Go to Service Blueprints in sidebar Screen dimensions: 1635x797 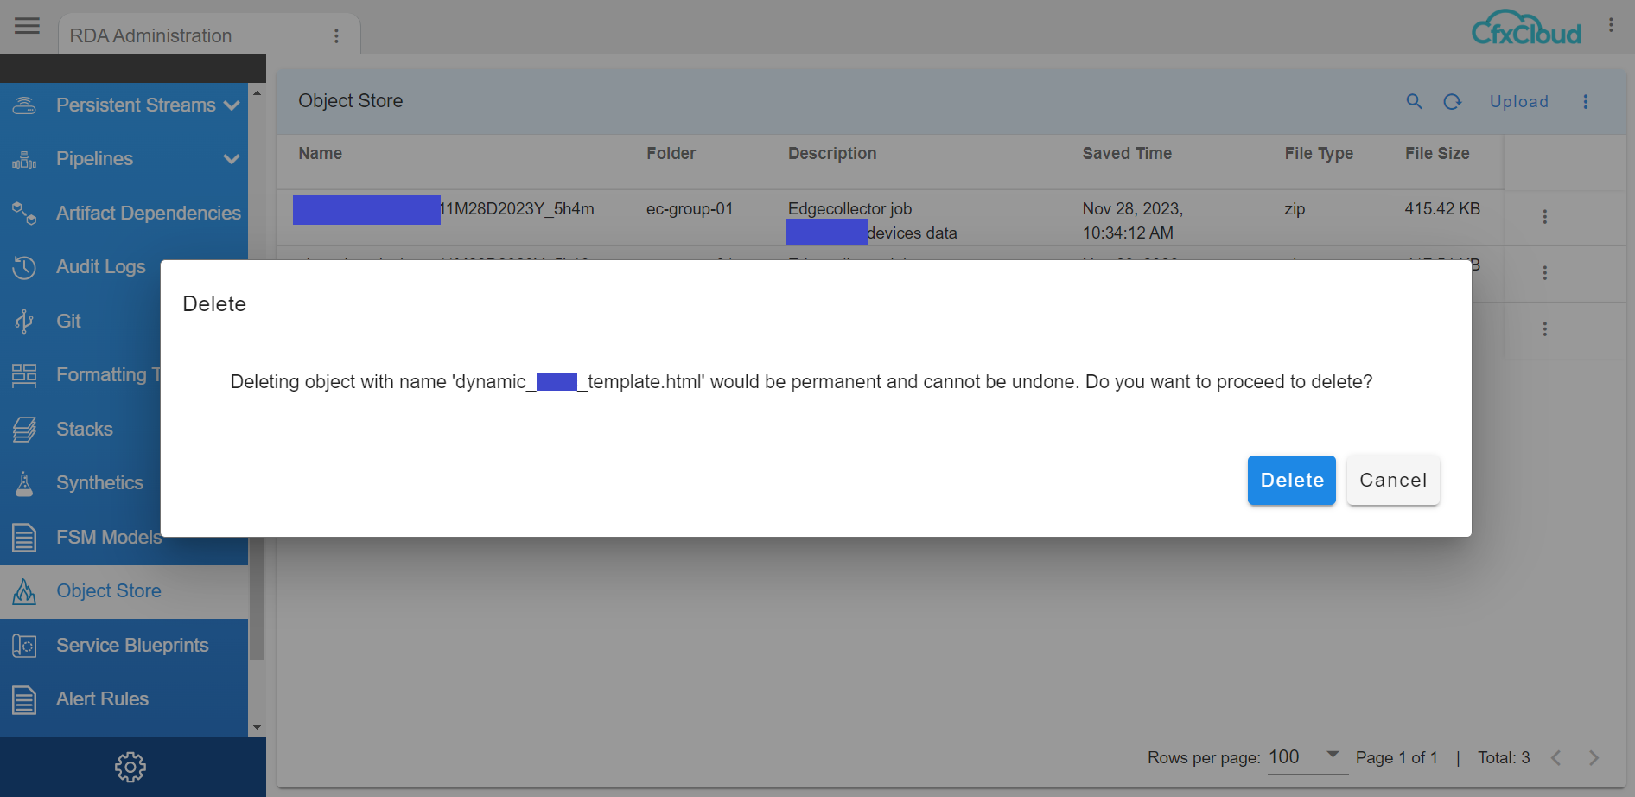[132, 646]
